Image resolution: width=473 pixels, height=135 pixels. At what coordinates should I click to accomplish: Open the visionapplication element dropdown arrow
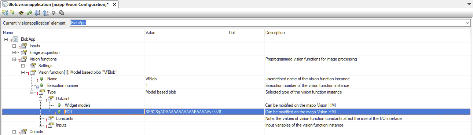pyautogui.click(x=467, y=23)
